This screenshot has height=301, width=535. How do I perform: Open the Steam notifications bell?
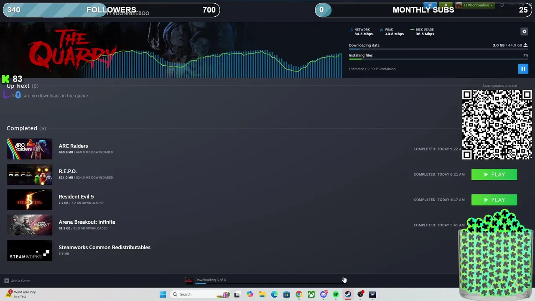[x=446, y=5]
